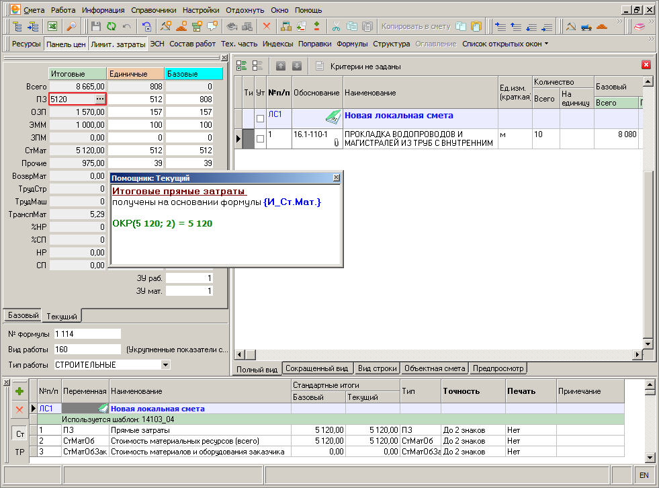Click the Базовые cyan column header
Screen dimensions: 659x488
tap(193, 74)
